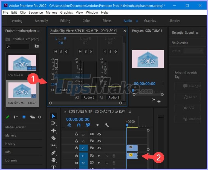Hide track V1 output eye

[99, 148]
